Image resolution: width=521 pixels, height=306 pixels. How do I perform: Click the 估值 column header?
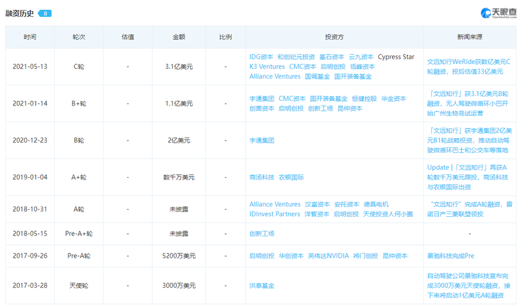pos(128,37)
